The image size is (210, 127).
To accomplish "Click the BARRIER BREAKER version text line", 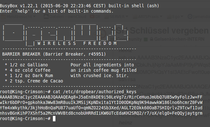I will click(x=54, y=54).
